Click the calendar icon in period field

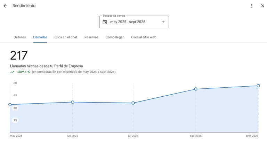click(105, 22)
